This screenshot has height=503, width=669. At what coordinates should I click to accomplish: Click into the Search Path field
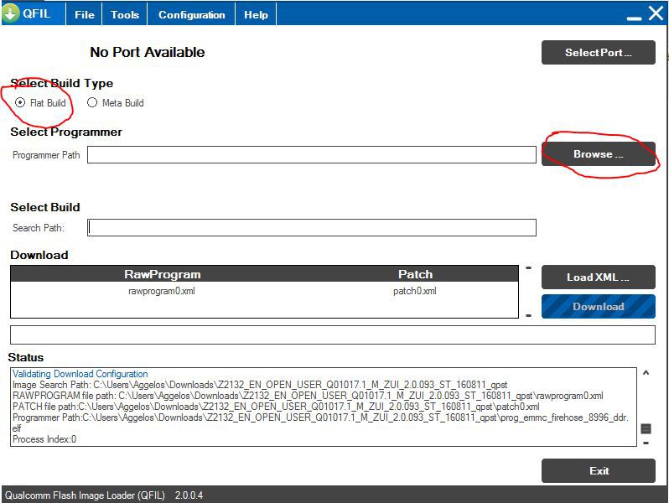pyautogui.click(x=312, y=227)
